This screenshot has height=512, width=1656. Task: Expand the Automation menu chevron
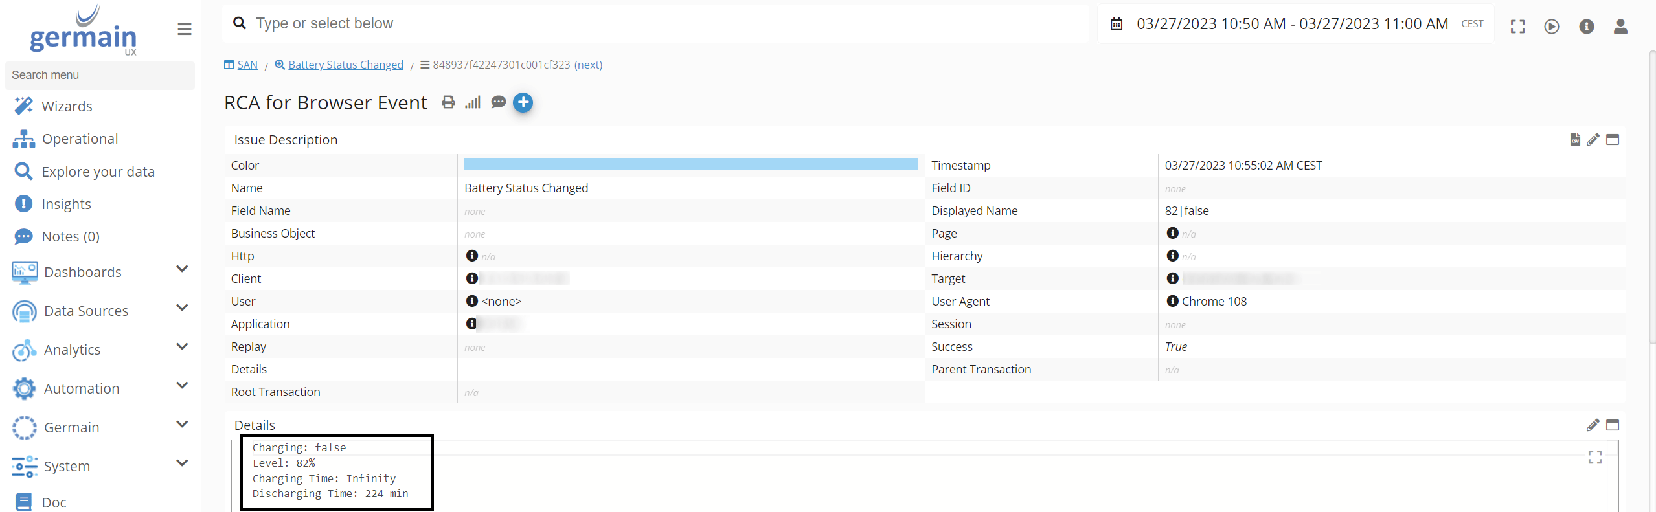click(183, 385)
